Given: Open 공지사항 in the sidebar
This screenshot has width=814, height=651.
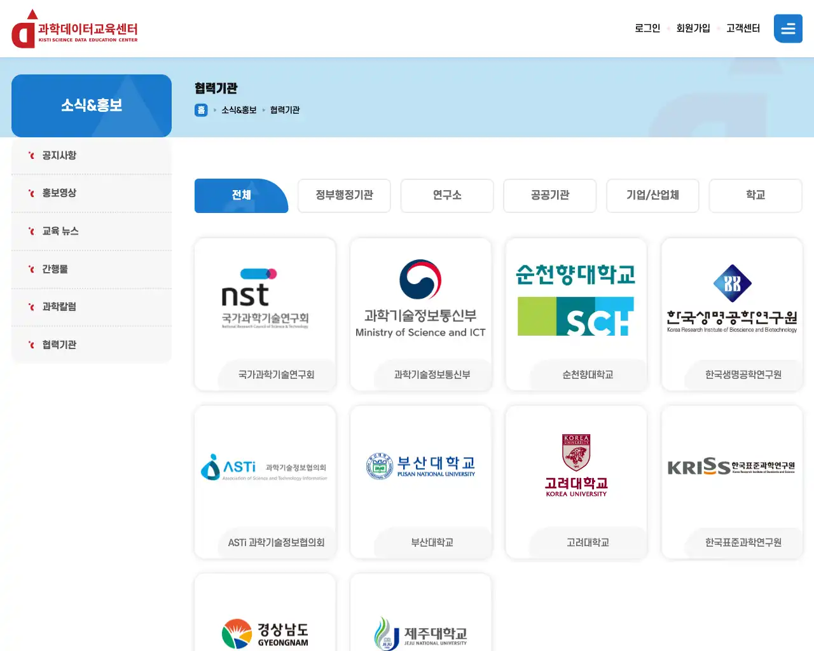Looking at the screenshot, I should tap(92, 156).
